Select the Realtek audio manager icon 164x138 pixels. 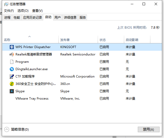12,54
